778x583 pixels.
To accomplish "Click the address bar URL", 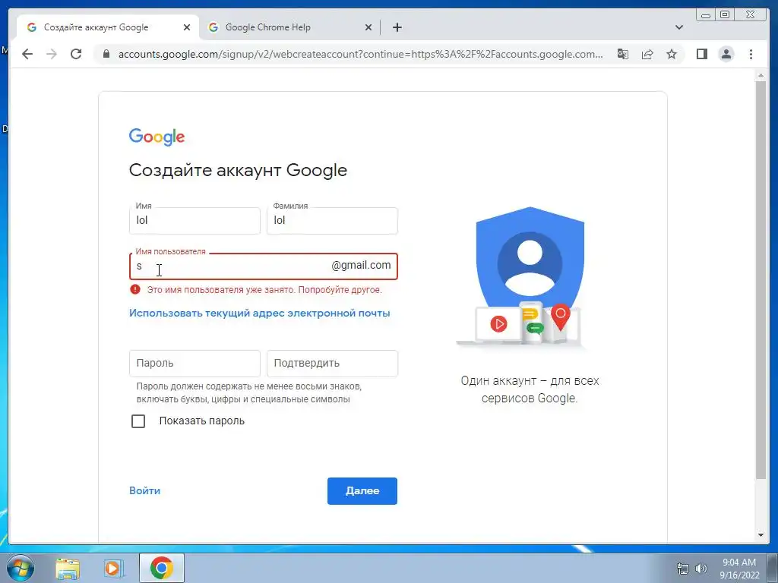I will pyautogui.click(x=360, y=54).
